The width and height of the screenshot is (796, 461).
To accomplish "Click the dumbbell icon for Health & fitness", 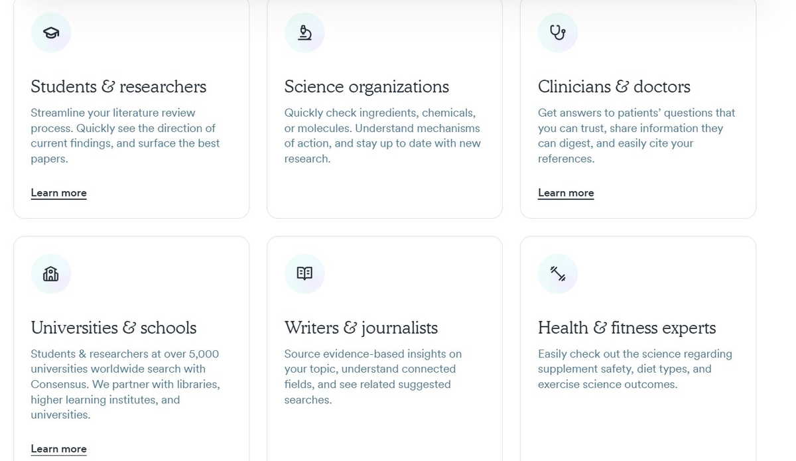I will [x=558, y=273].
